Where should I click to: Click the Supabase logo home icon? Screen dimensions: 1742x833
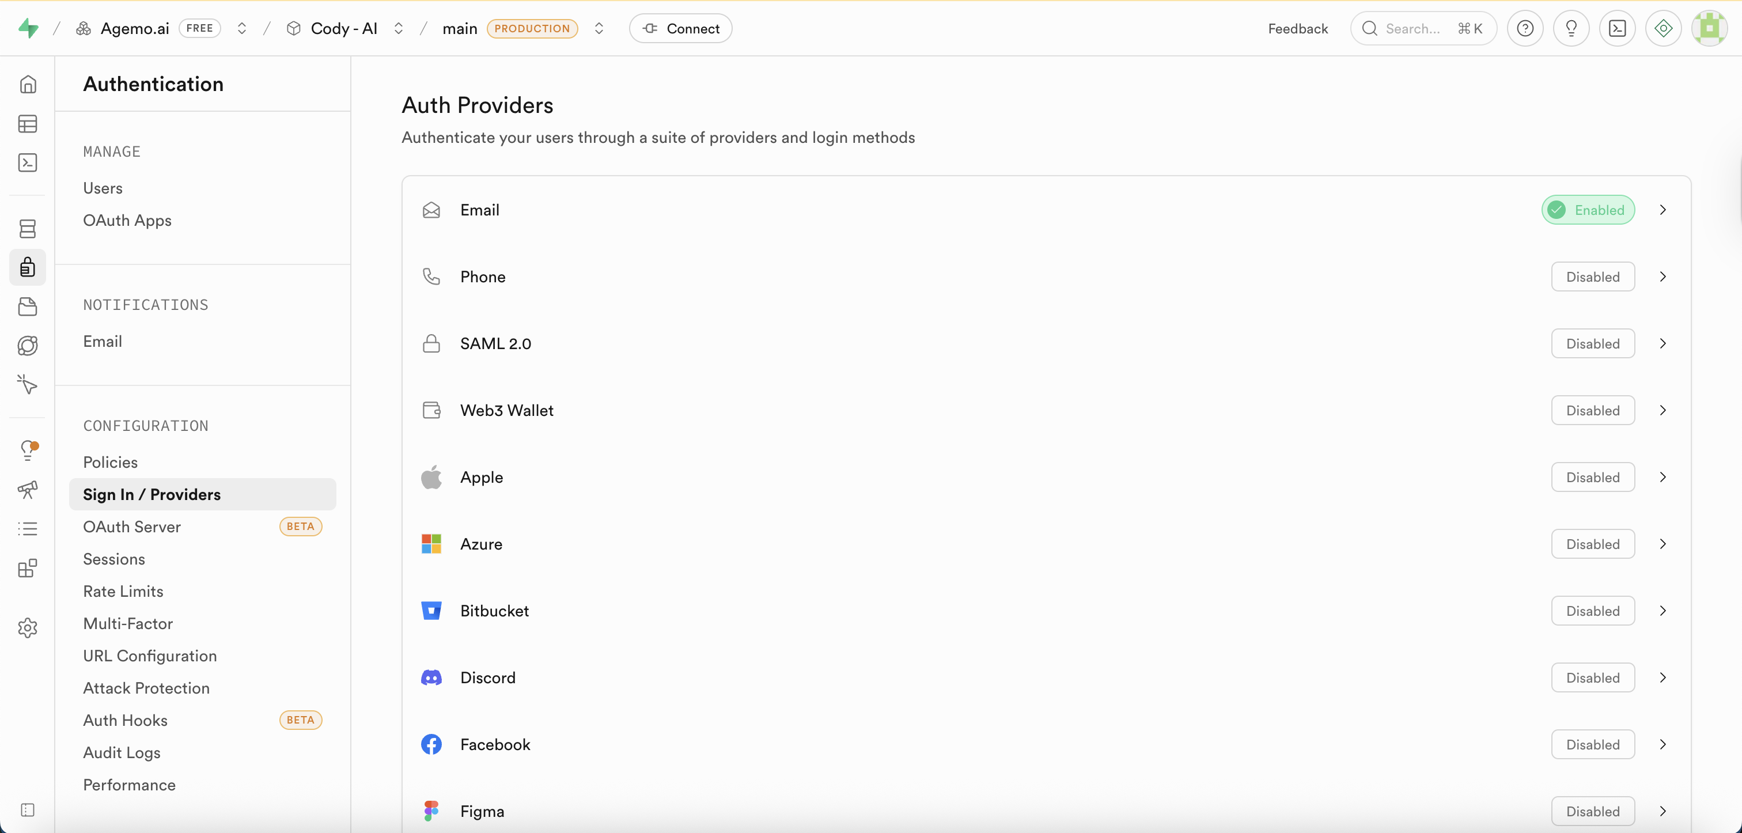(x=28, y=28)
